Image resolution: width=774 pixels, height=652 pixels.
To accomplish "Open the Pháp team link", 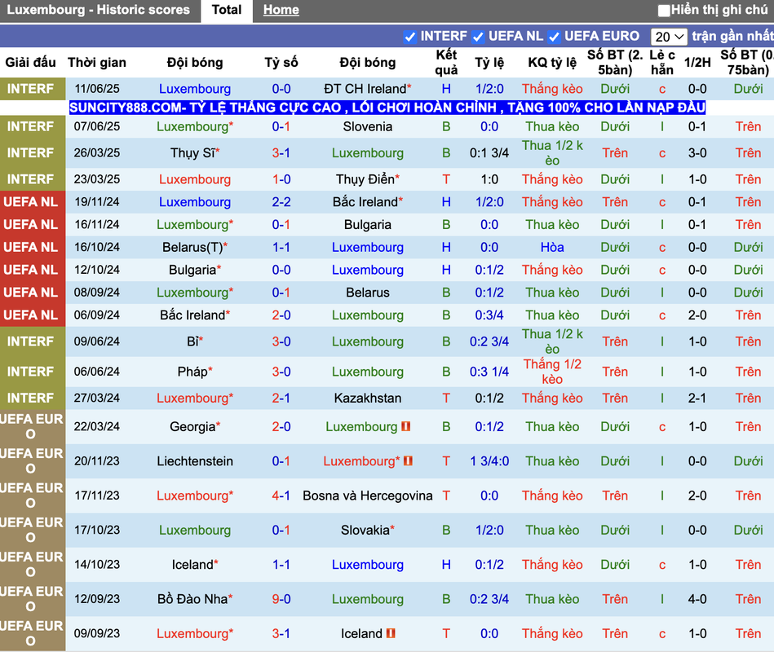I will (194, 372).
